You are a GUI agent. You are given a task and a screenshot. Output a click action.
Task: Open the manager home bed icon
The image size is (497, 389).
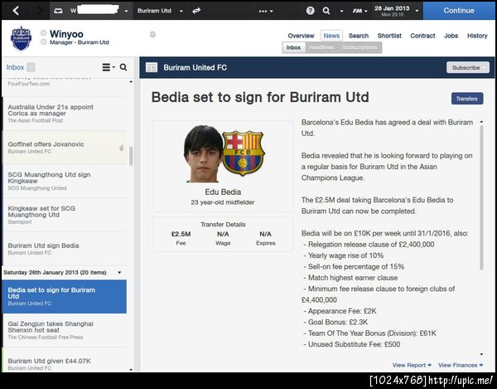[x=58, y=11]
